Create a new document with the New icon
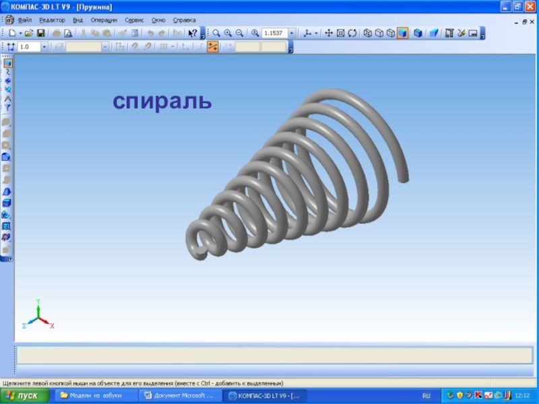The height and width of the screenshot is (404, 539). [12, 33]
